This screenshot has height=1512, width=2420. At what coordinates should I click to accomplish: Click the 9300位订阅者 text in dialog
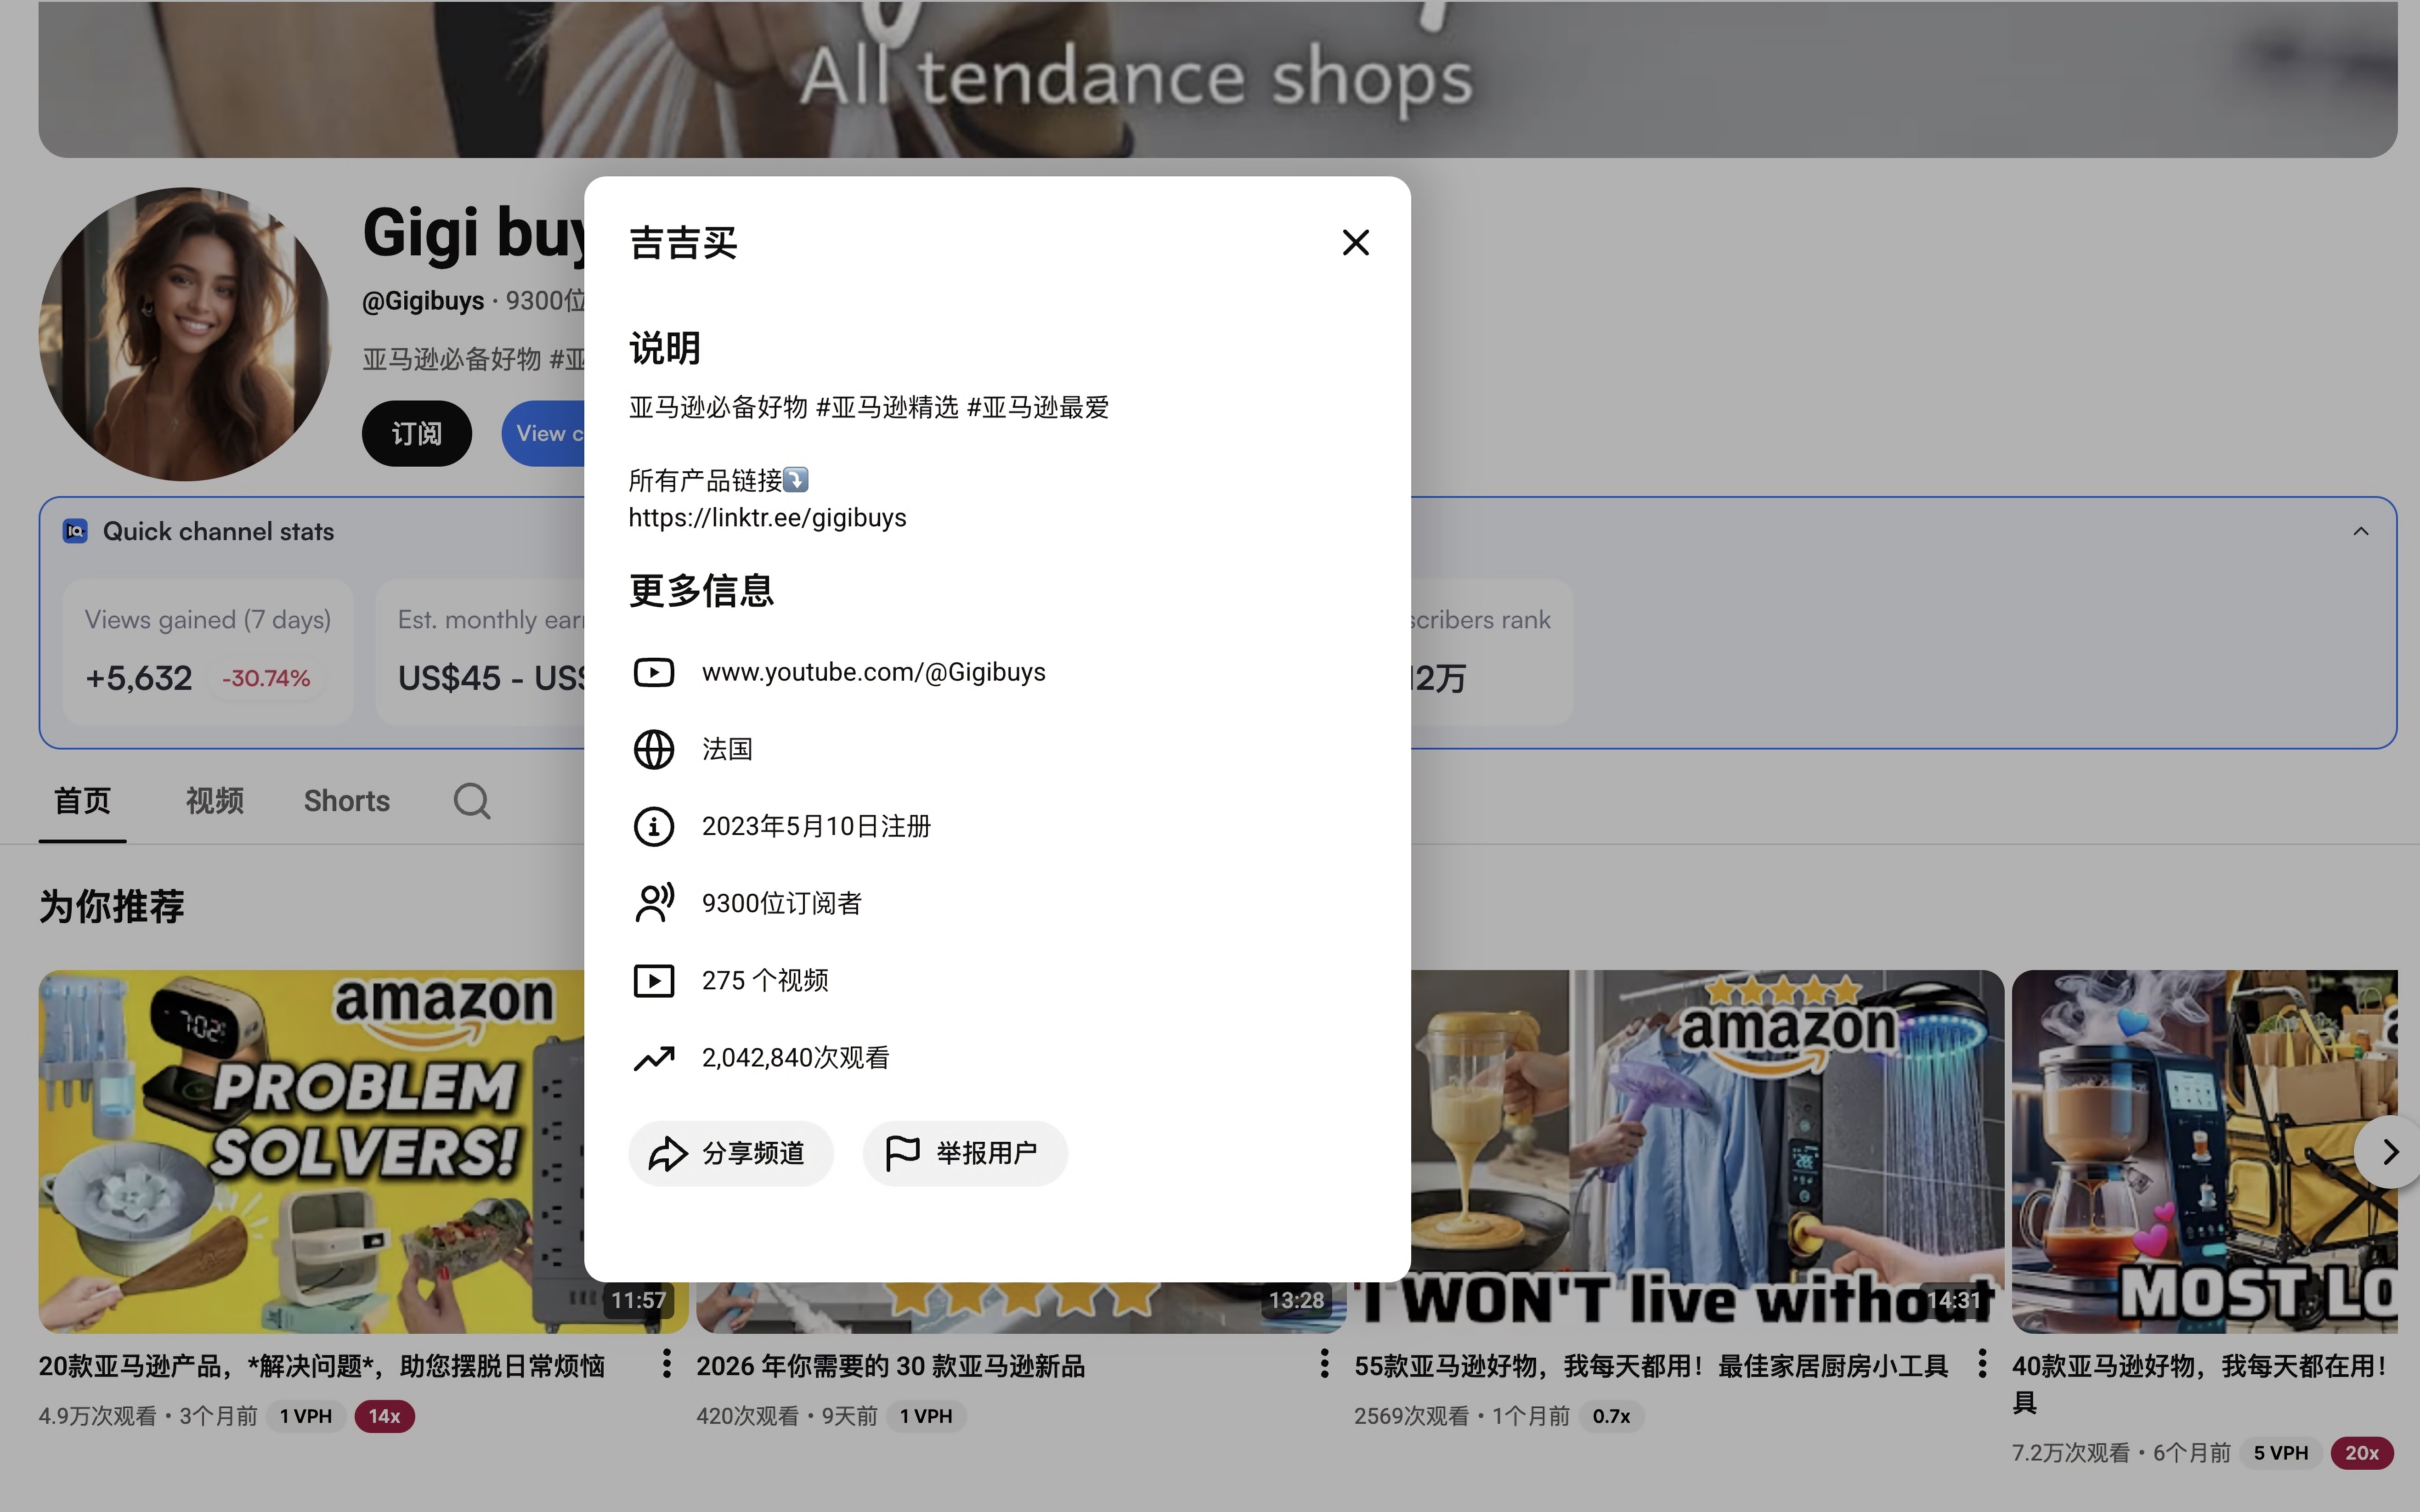[781, 903]
